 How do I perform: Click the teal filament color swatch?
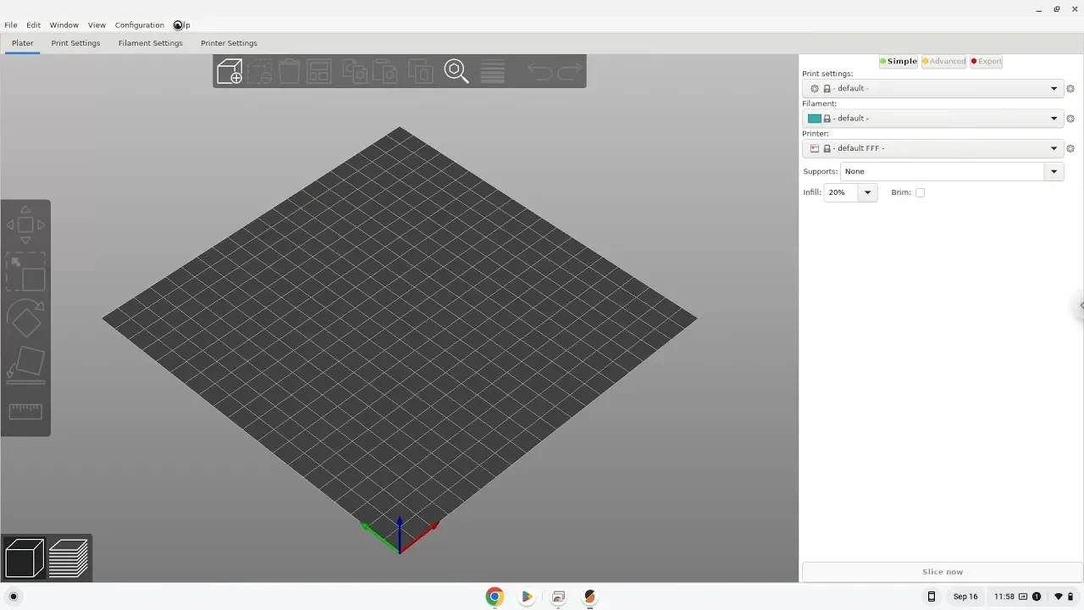[814, 119]
